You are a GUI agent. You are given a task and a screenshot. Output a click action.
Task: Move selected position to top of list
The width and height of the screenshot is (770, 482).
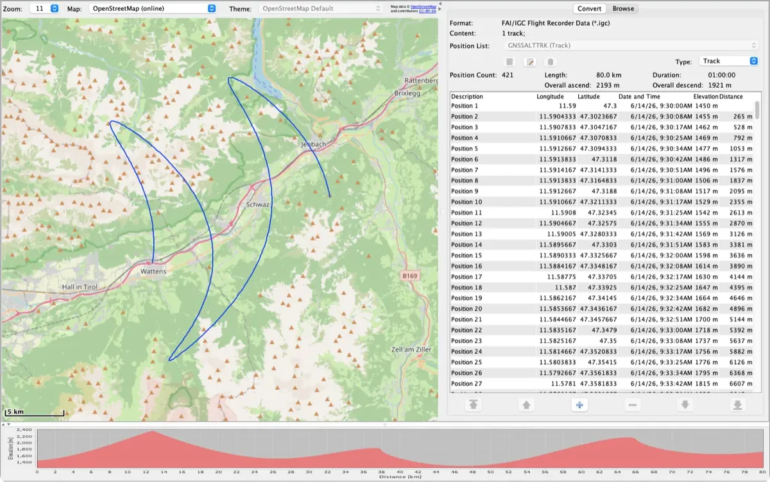point(473,405)
